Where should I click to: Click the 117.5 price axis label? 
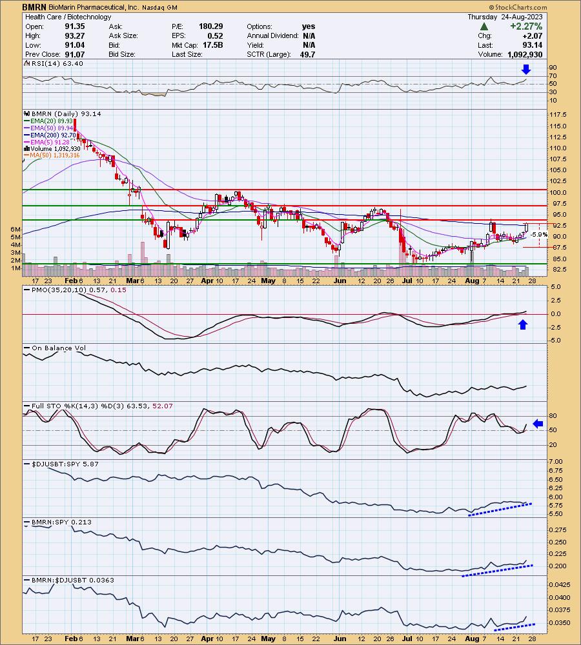click(x=558, y=115)
